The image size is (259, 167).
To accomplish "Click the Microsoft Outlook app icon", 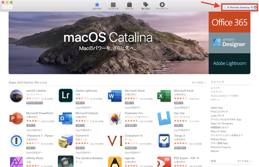I will [66, 118].
